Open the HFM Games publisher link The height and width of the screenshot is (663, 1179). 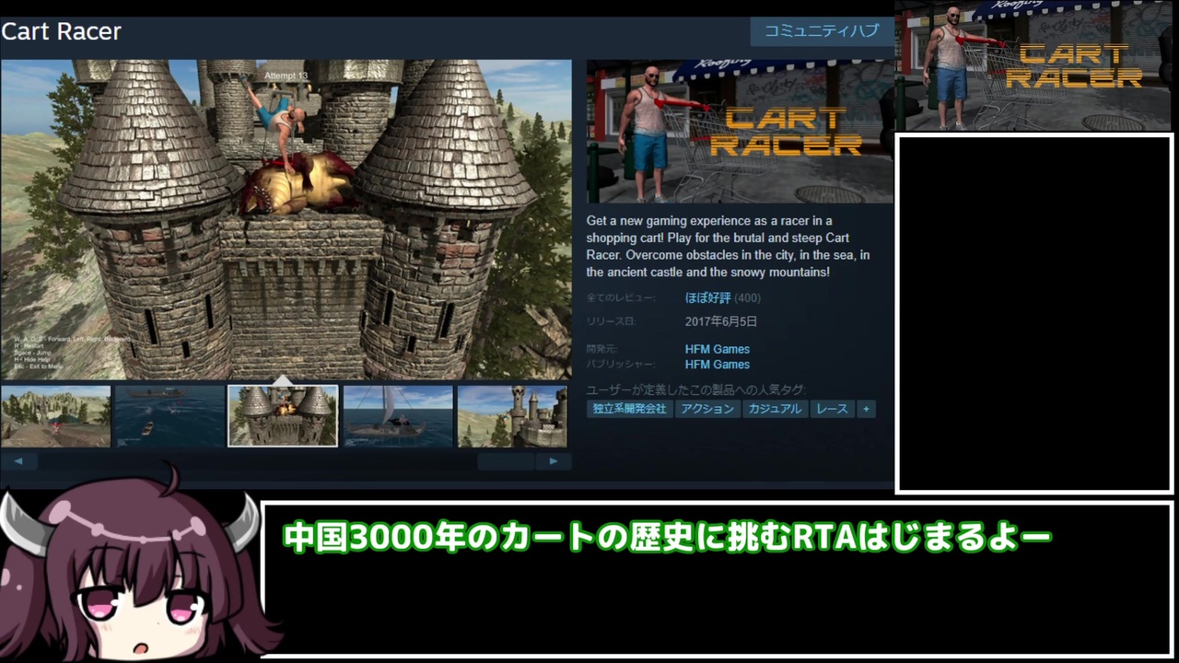pos(718,365)
